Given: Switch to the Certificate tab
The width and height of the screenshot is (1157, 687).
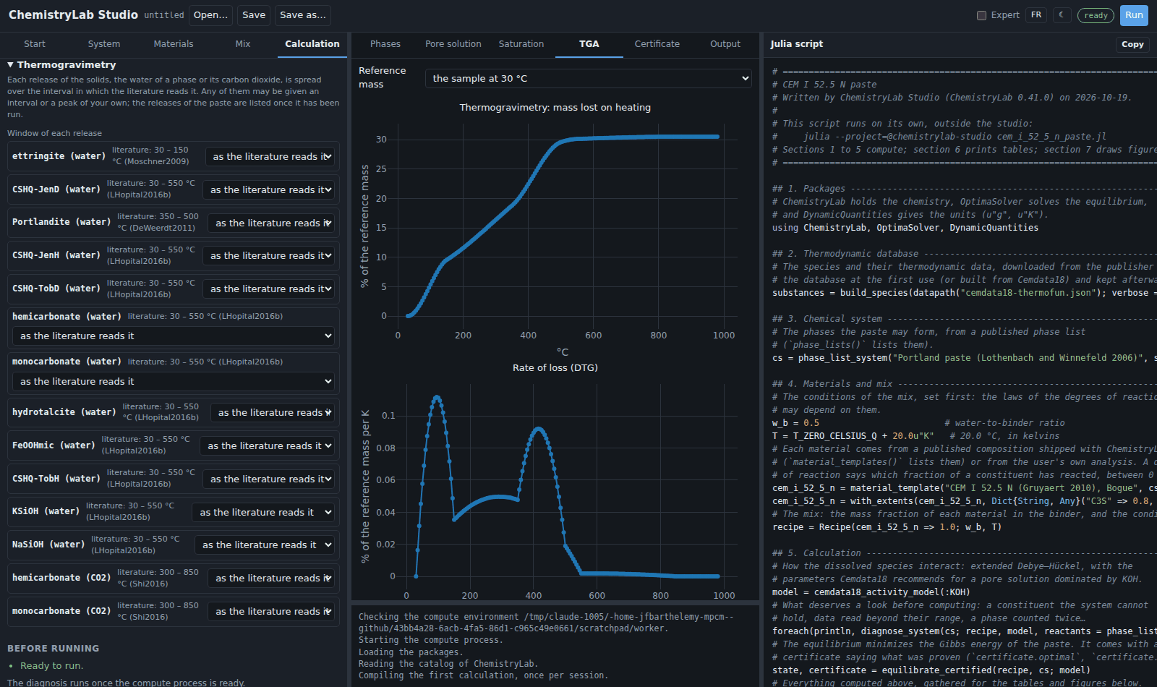Looking at the screenshot, I should pos(657,44).
